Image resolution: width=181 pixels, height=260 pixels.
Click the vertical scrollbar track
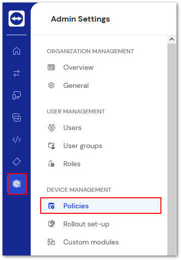click(171, 150)
